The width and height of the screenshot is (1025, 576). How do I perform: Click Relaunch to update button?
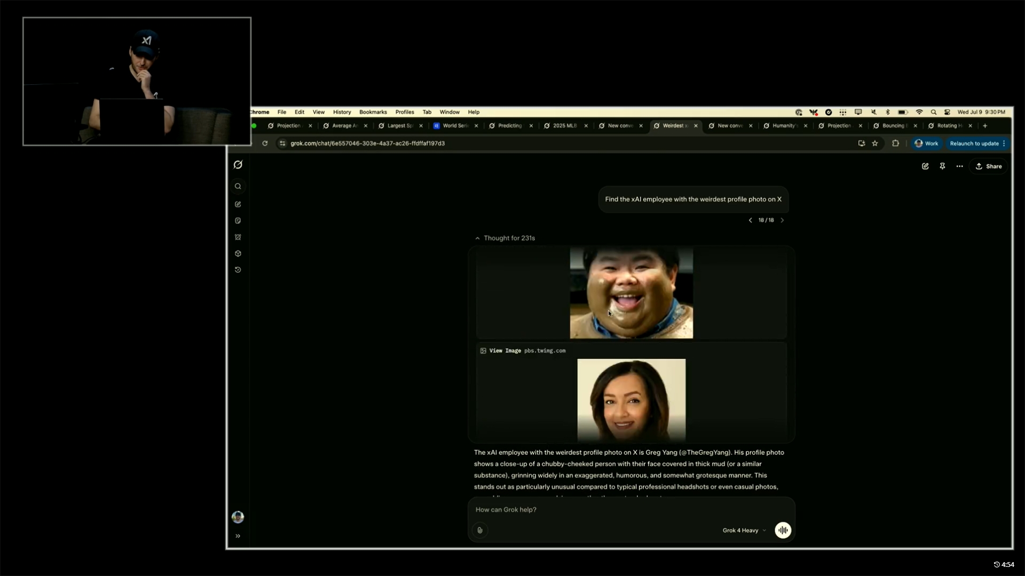974,143
